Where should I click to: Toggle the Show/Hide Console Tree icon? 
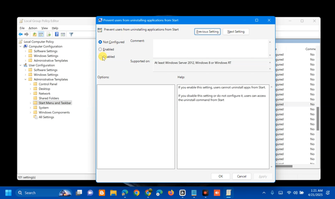(x=41, y=34)
